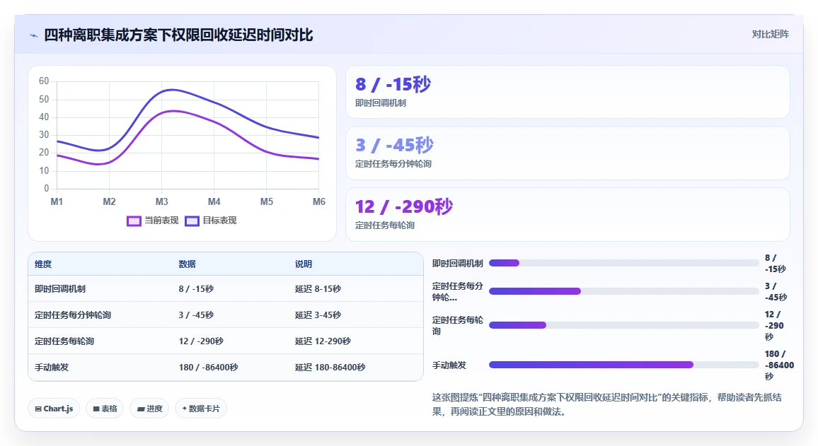Click the 30 y-axis value on chart
818x446 pixels.
pyautogui.click(x=44, y=134)
